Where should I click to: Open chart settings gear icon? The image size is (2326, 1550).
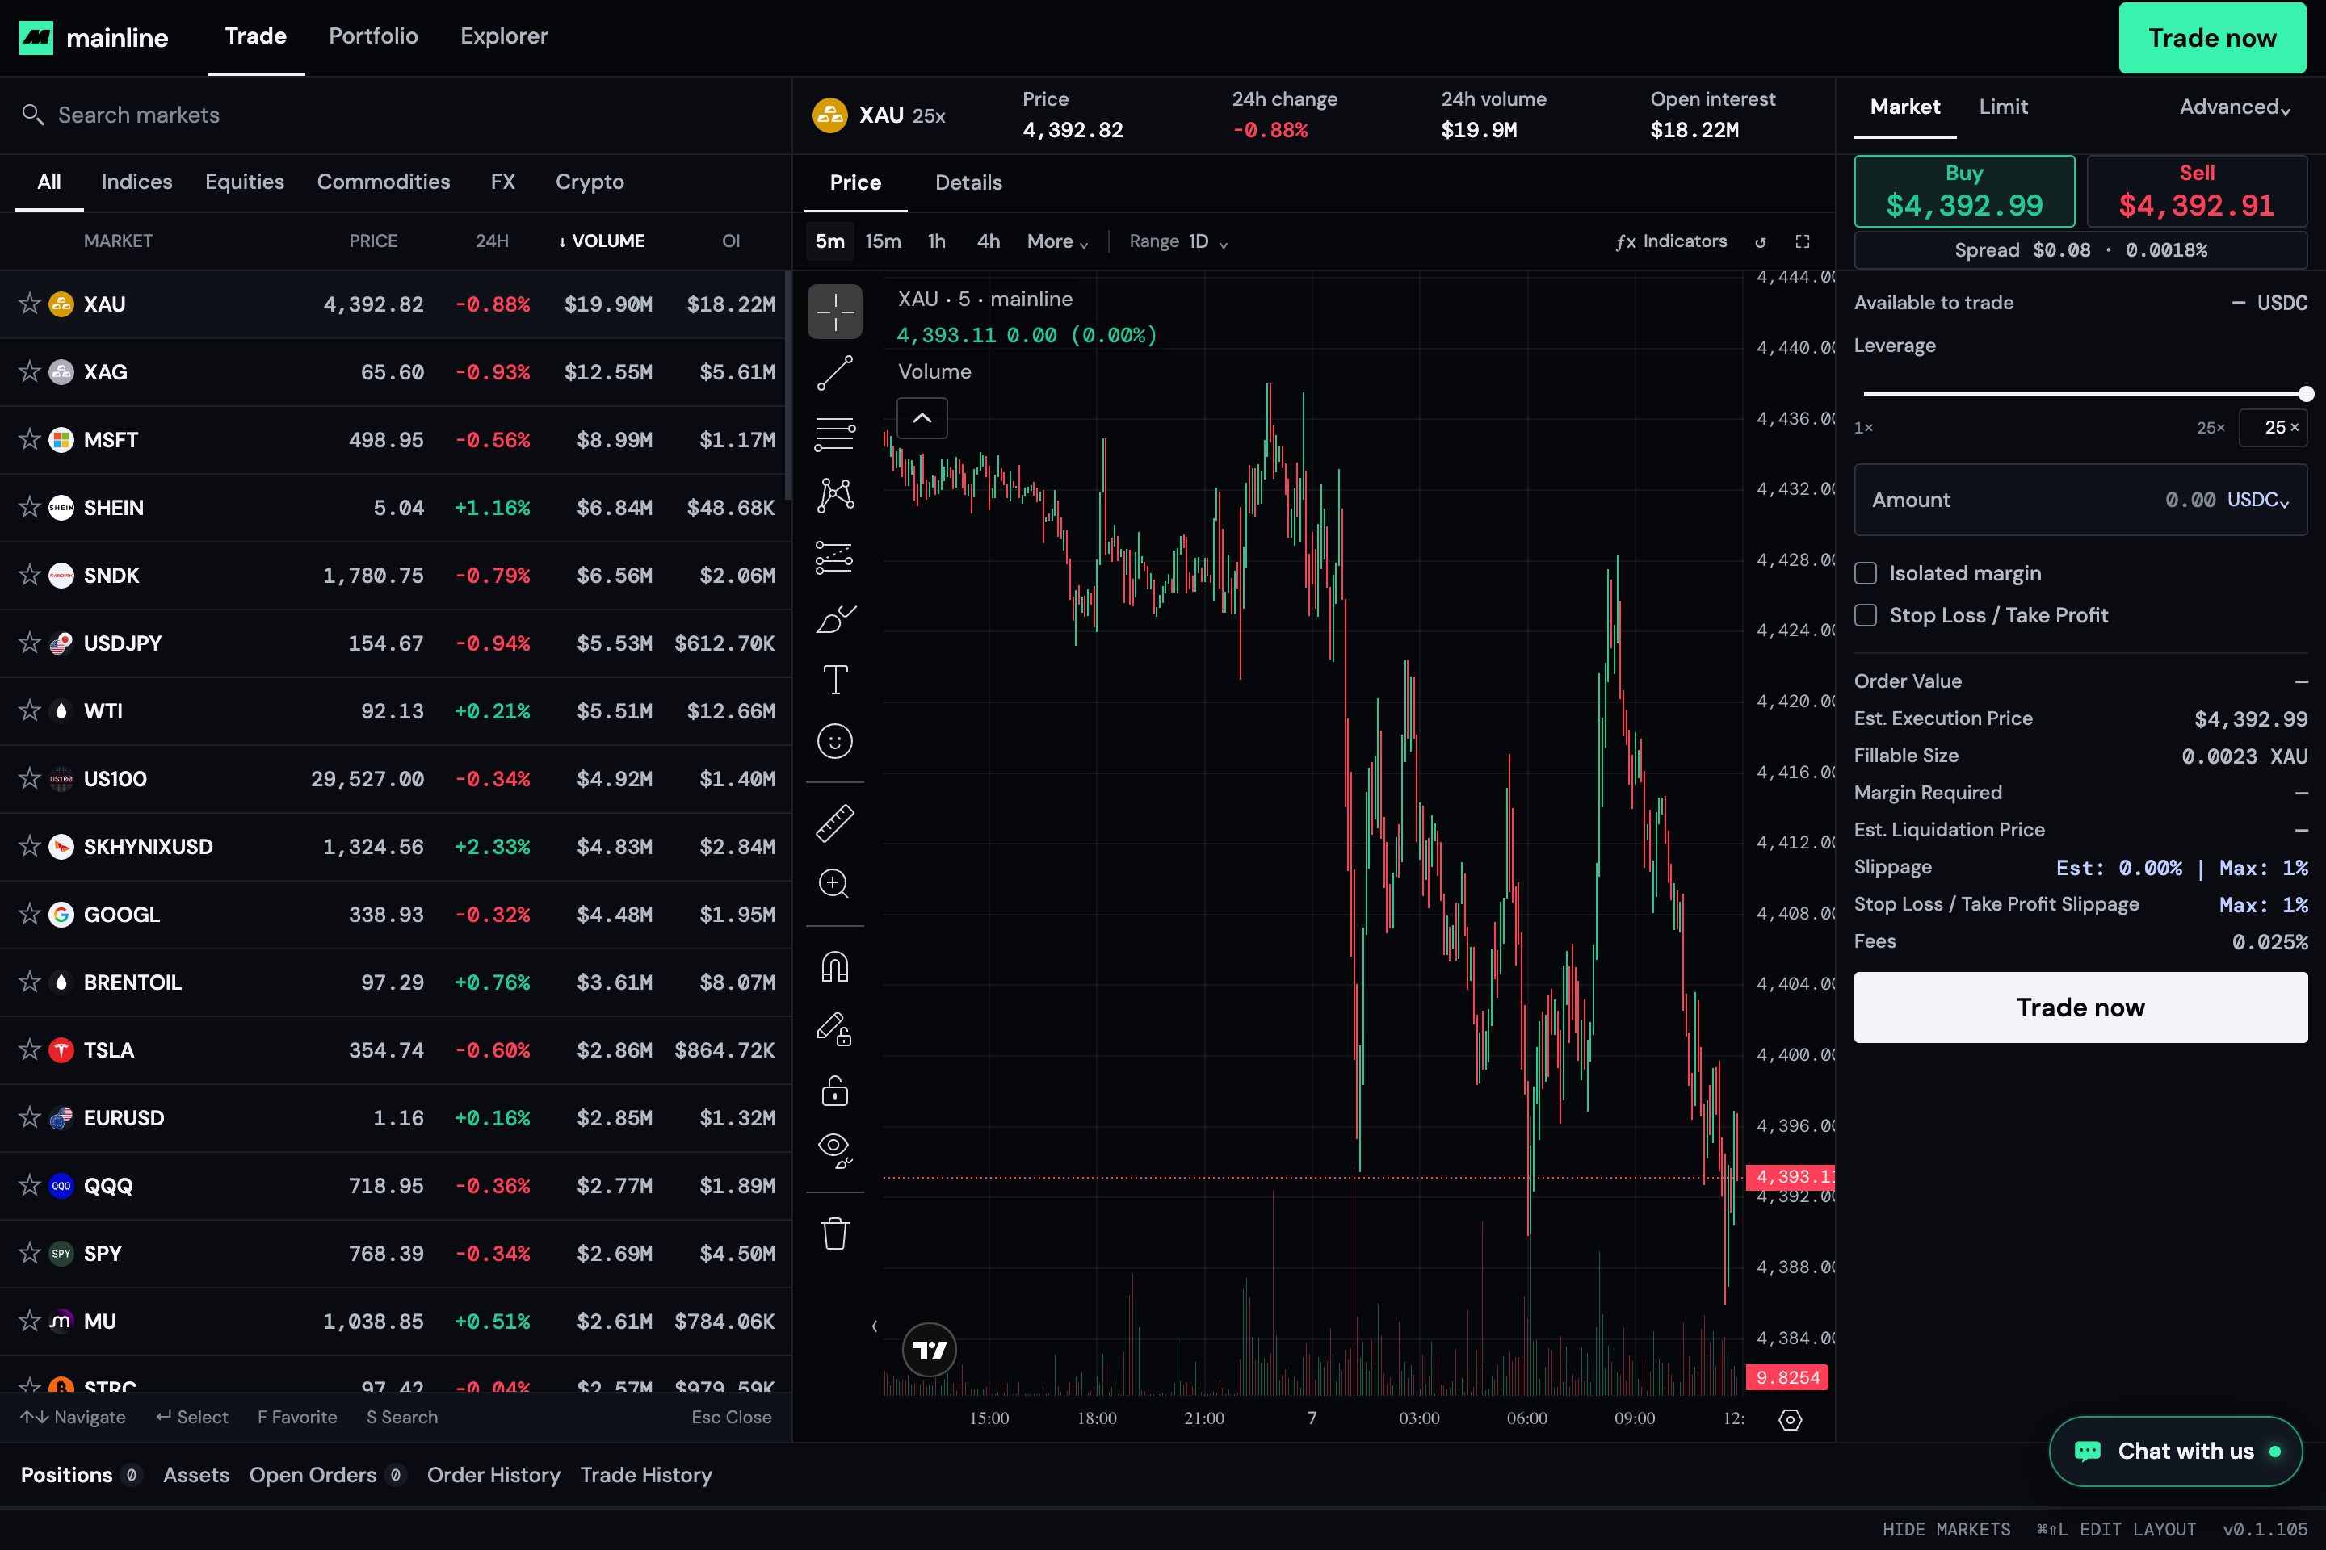point(1790,1419)
